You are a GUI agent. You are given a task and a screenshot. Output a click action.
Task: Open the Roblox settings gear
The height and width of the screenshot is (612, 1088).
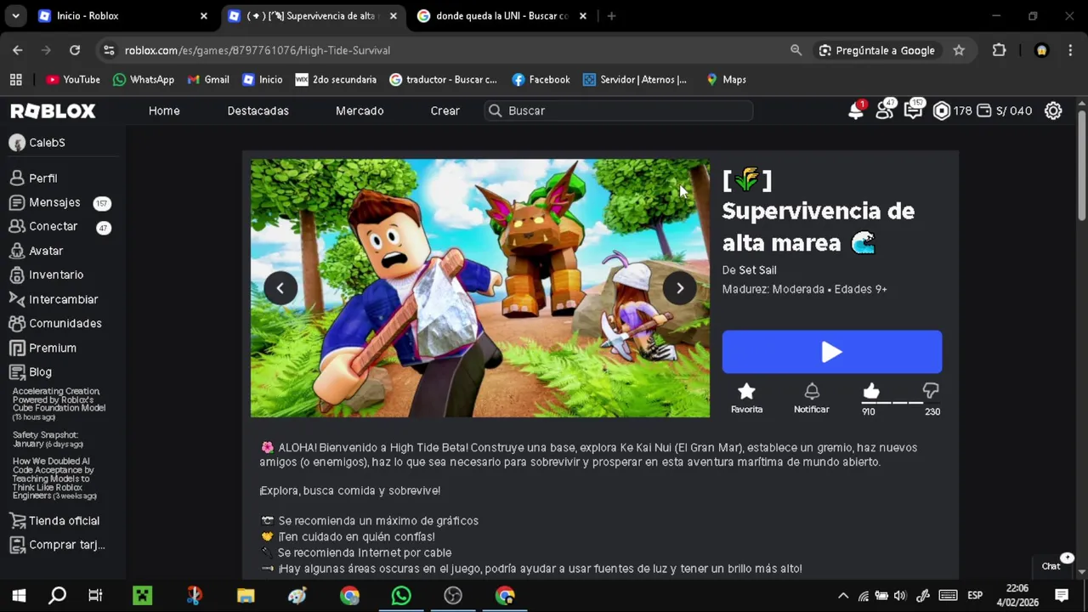pos(1053,110)
